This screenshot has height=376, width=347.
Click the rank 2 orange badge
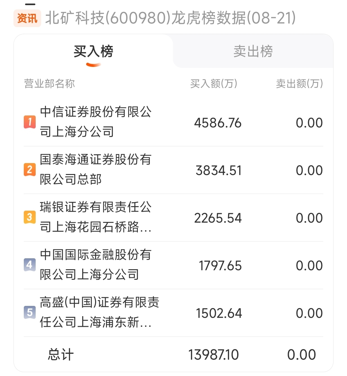pos(30,170)
